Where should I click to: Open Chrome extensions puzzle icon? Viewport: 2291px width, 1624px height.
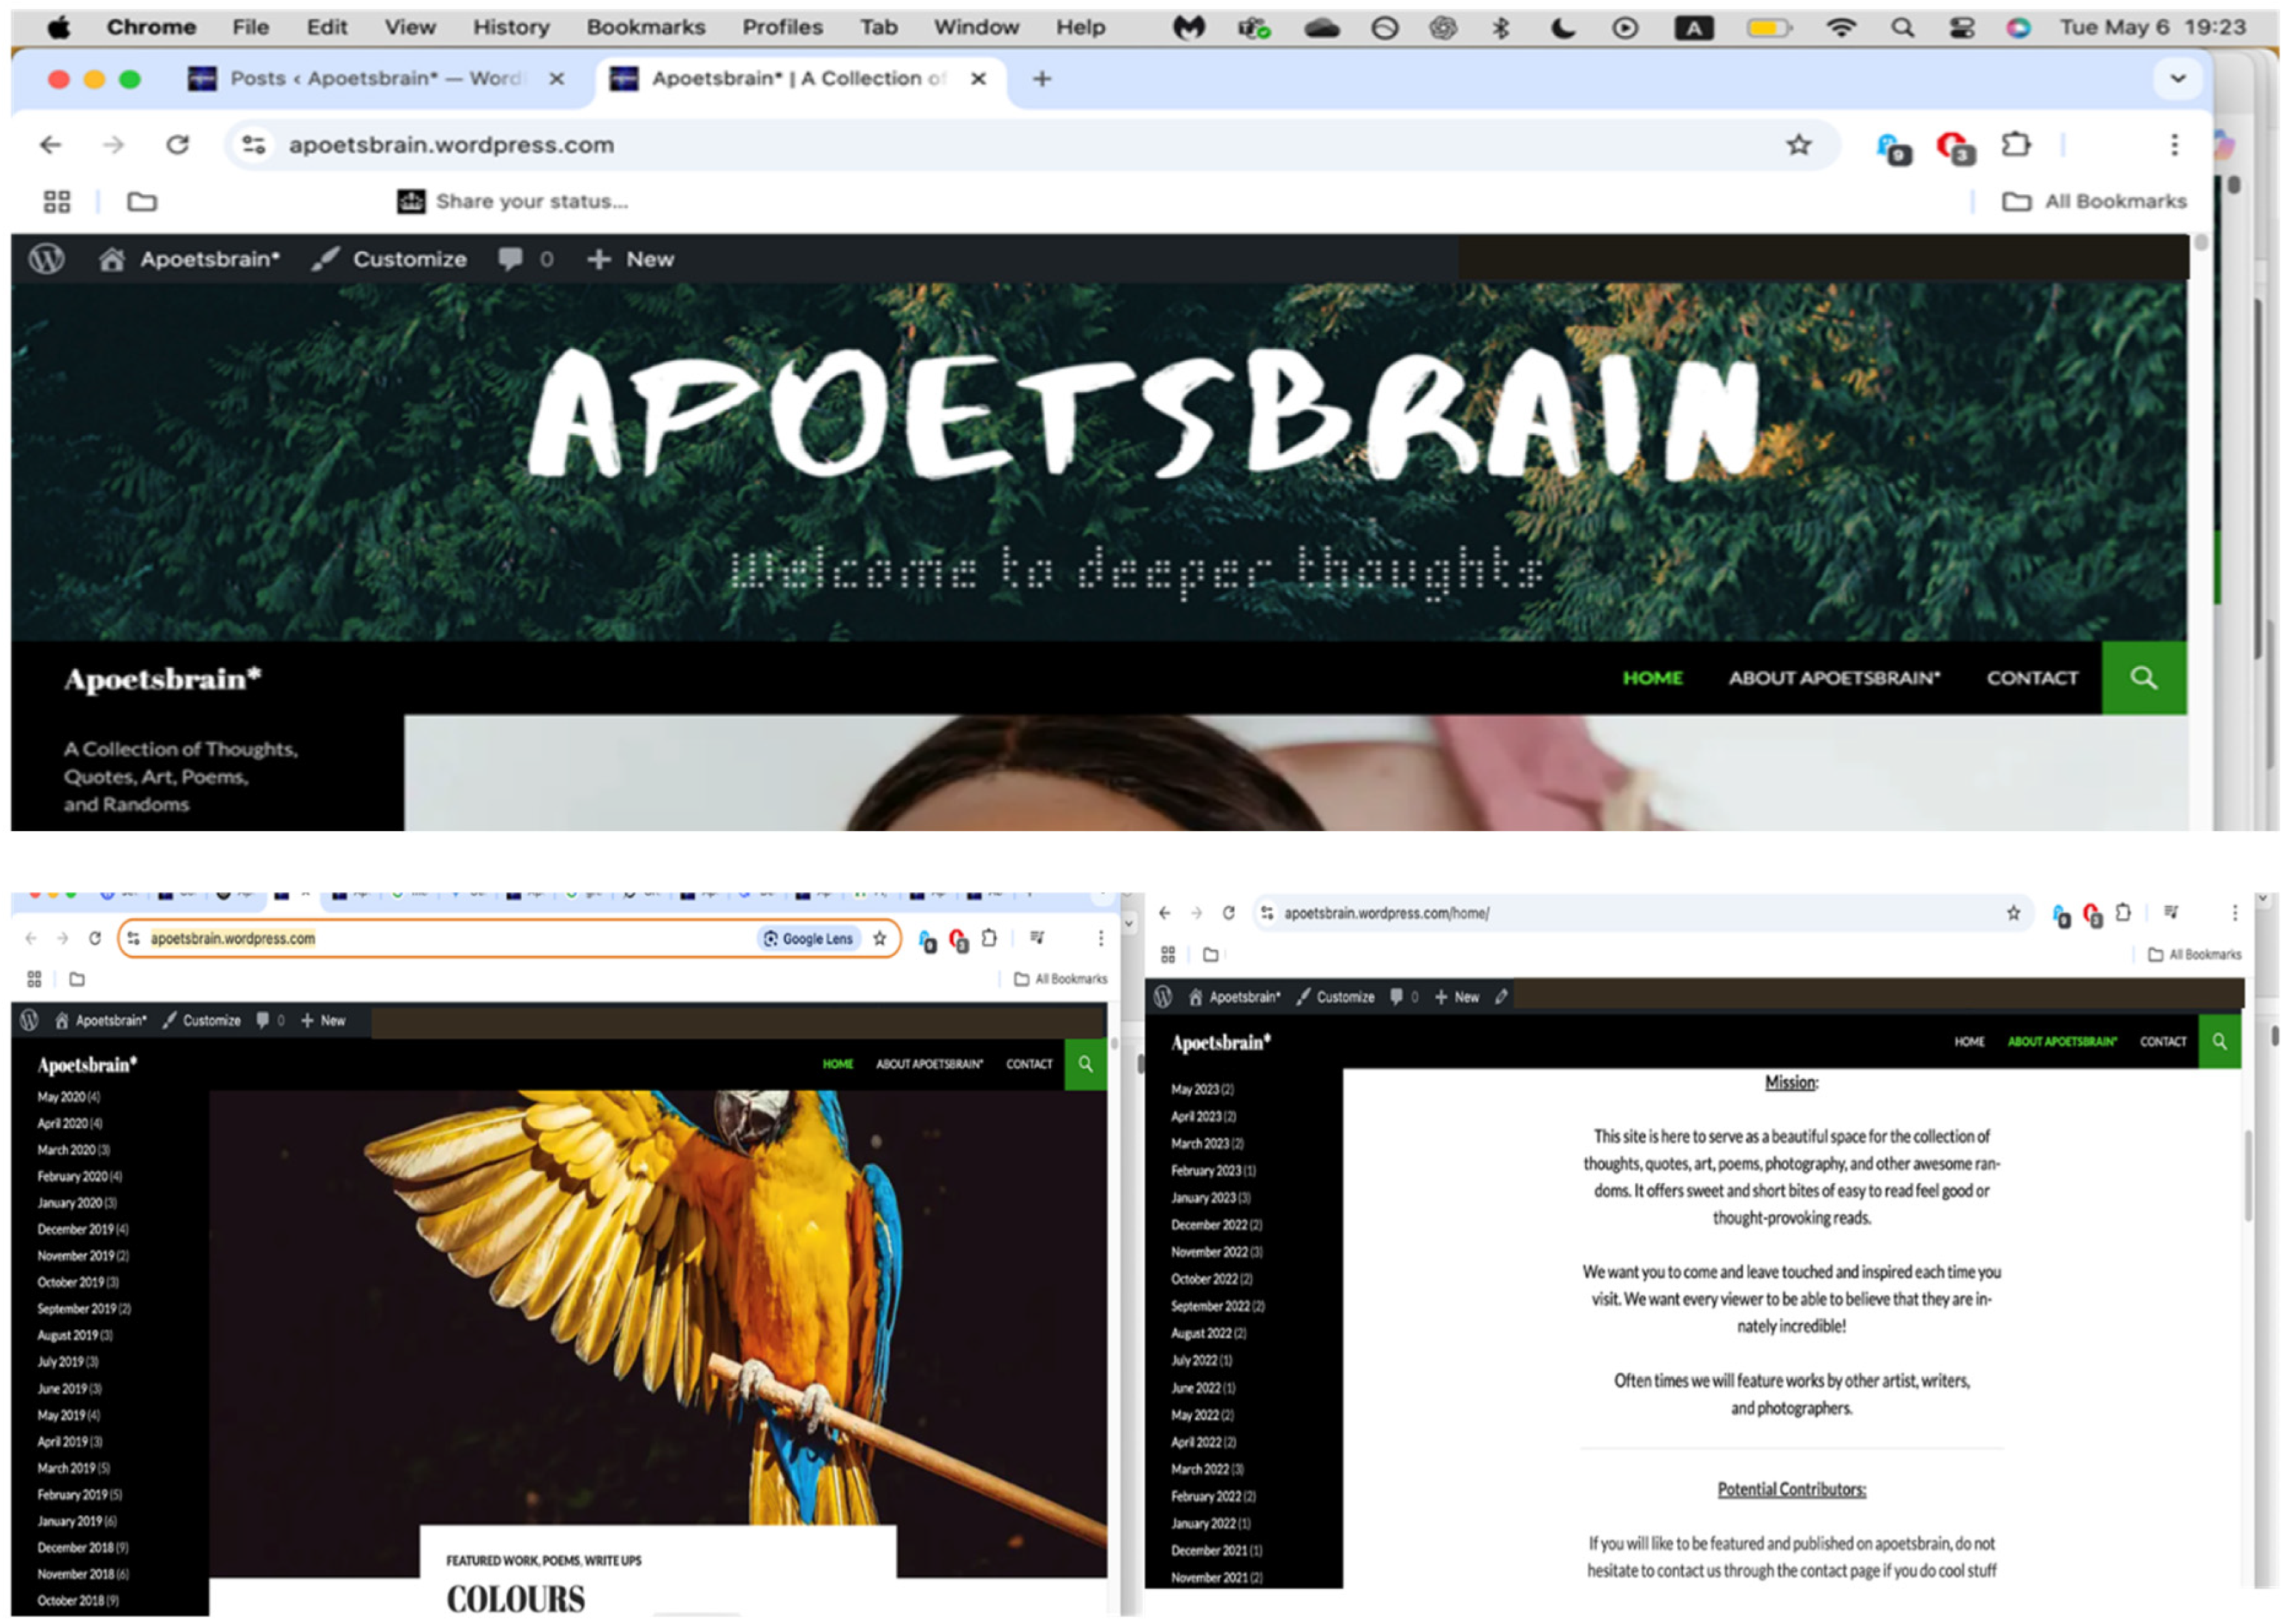[x=2016, y=145]
